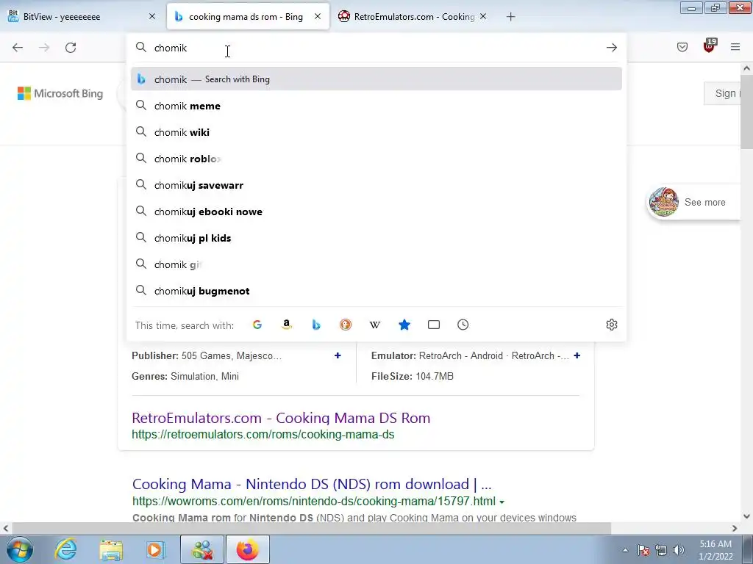This screenshot has width=753, height=564.
Task: Select the cooking mama ds rom tab
Action: pos(248,16)
